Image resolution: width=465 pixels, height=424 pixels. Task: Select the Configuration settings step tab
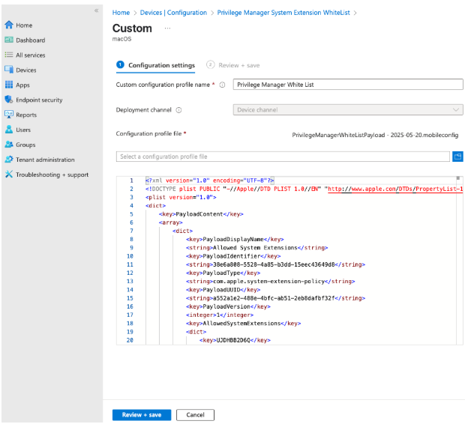pyautogui.click(x=156, y=65)
